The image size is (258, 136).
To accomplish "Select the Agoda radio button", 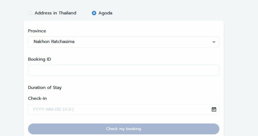I will tap(94, 13).
